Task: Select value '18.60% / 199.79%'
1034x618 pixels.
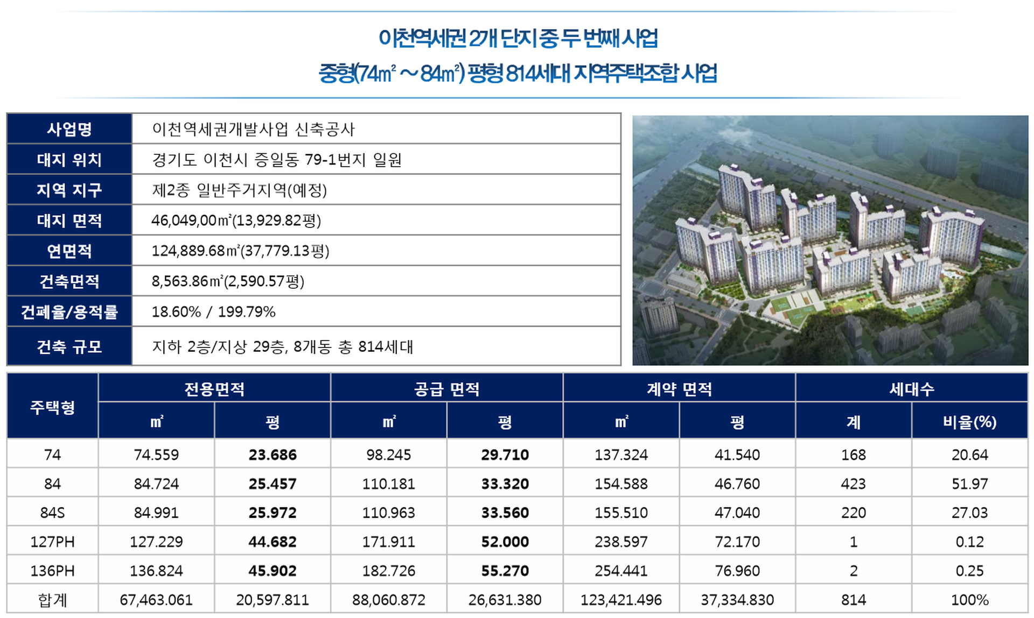Action: pyautogui.click(x=214, y=312)
